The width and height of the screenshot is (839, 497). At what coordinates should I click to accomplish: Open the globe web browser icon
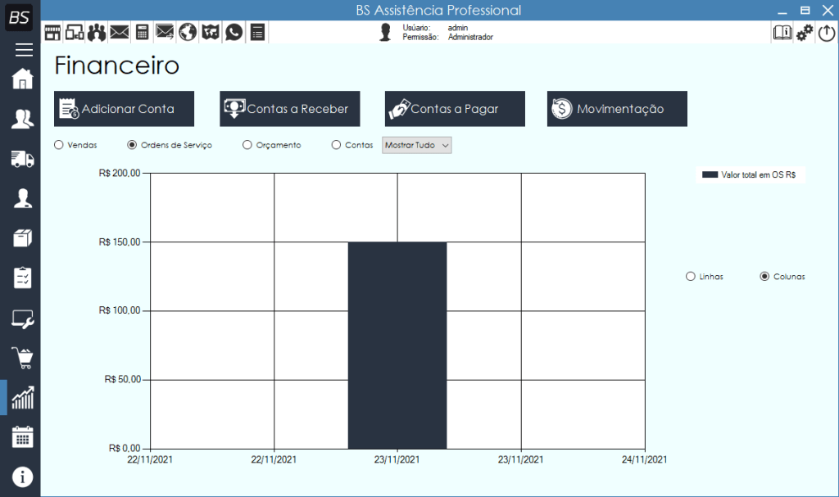pyautogui.click(x=188, y=32)
